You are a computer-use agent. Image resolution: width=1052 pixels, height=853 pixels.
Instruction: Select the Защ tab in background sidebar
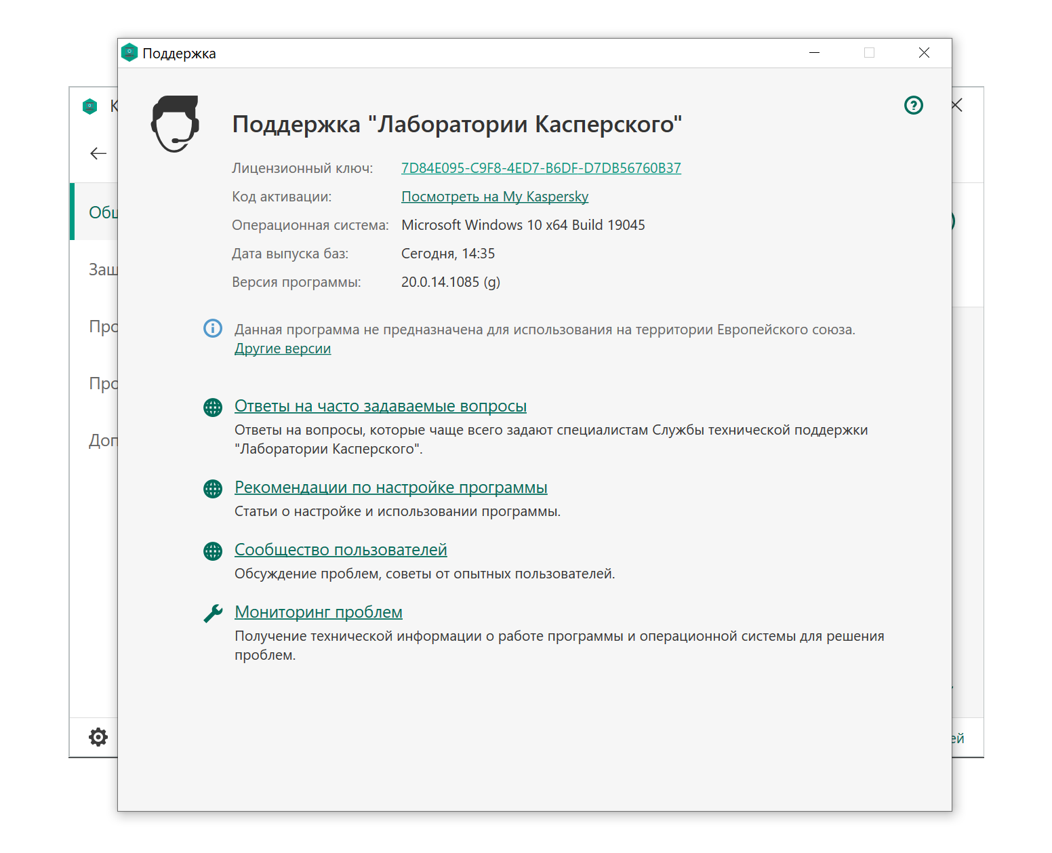(x=95, y=269)
